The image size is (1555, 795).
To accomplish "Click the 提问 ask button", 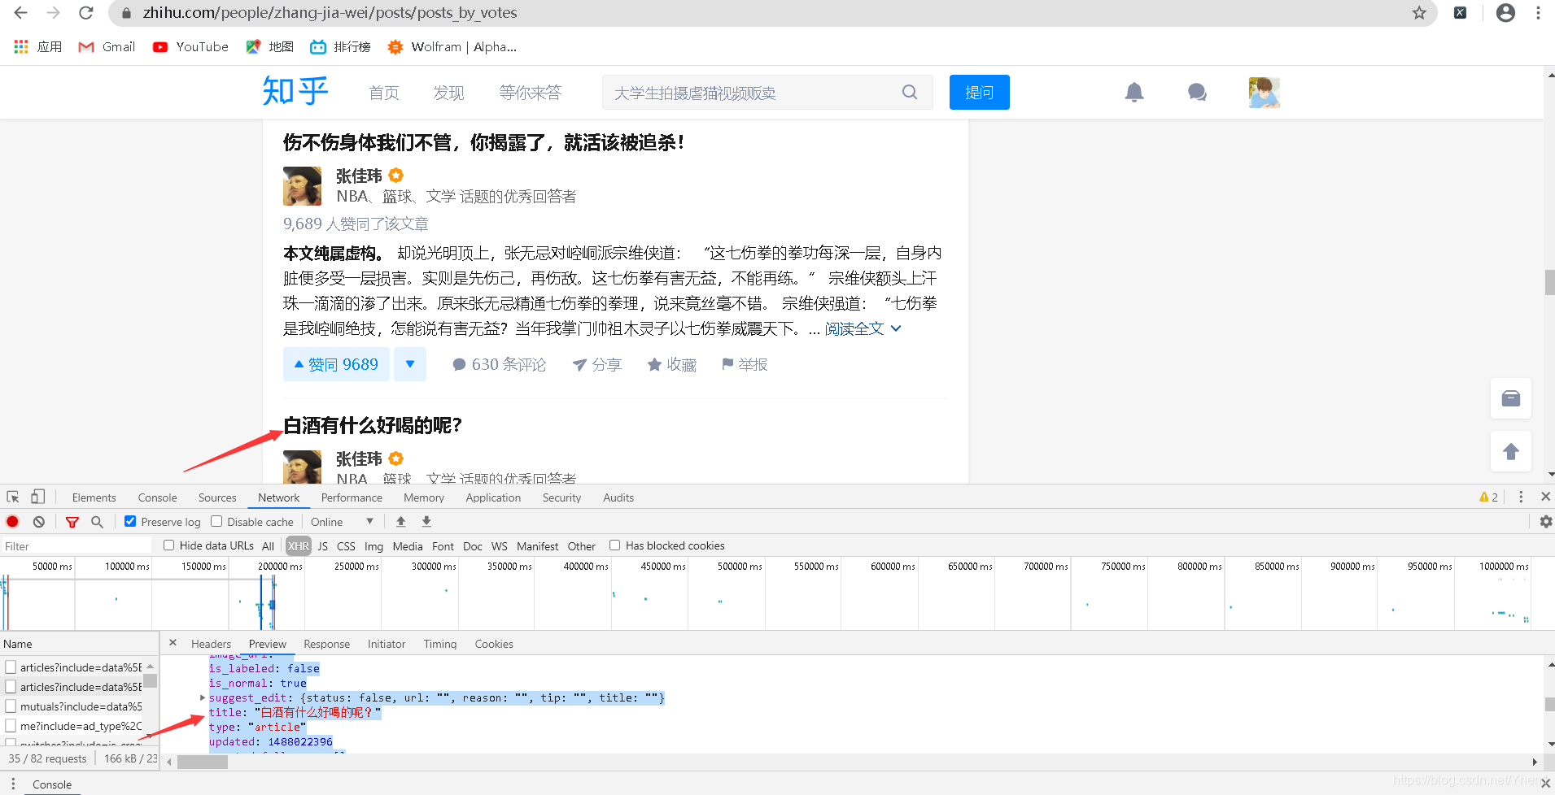I will point(980,93).
